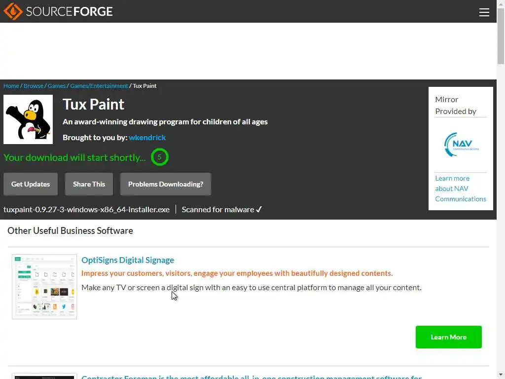505x379 pixels.
Task: Open the wkendrick author profile link
Action: tap(147, 137)
